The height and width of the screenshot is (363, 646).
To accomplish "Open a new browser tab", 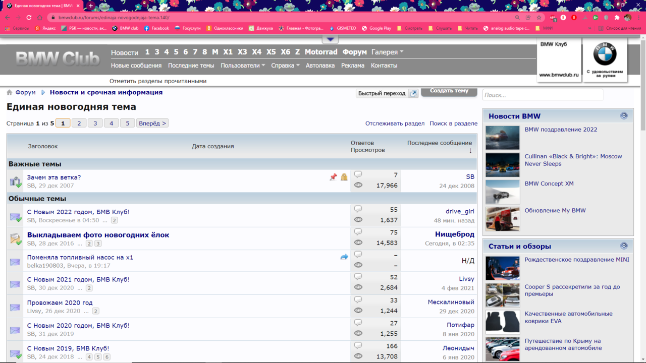I will 91,6.
